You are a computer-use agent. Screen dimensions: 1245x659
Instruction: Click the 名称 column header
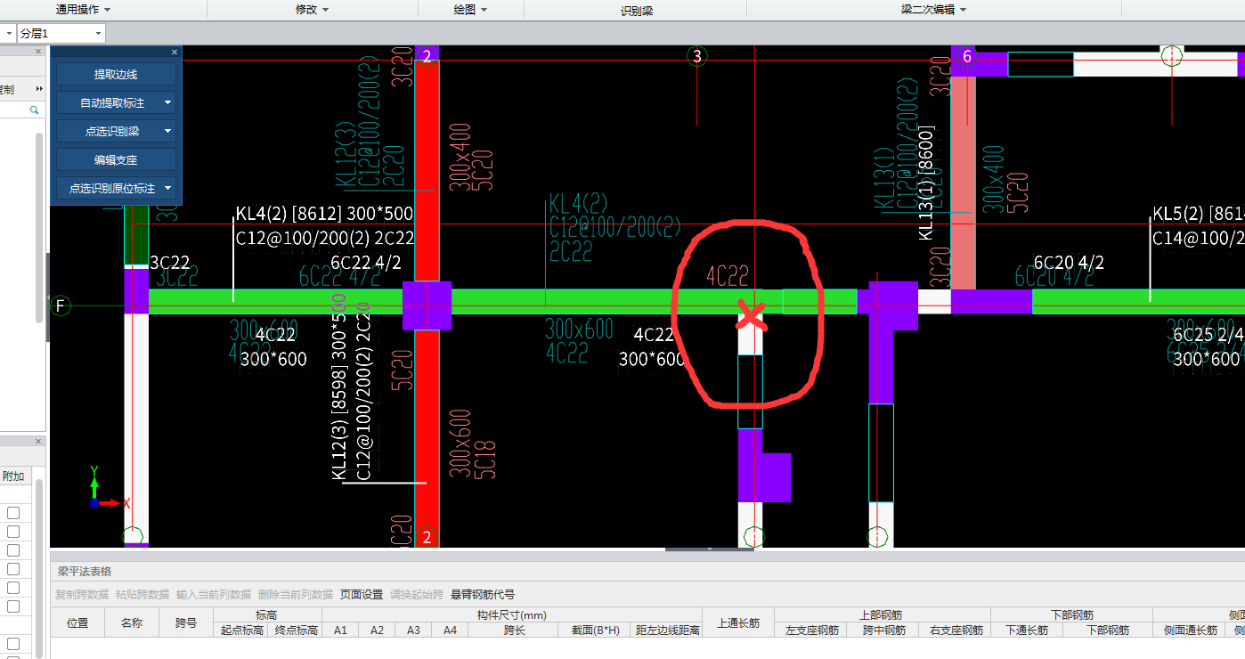132,622
